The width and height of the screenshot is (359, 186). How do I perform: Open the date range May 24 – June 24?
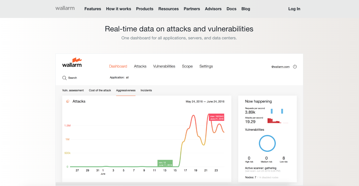click(x=205, y=101)
